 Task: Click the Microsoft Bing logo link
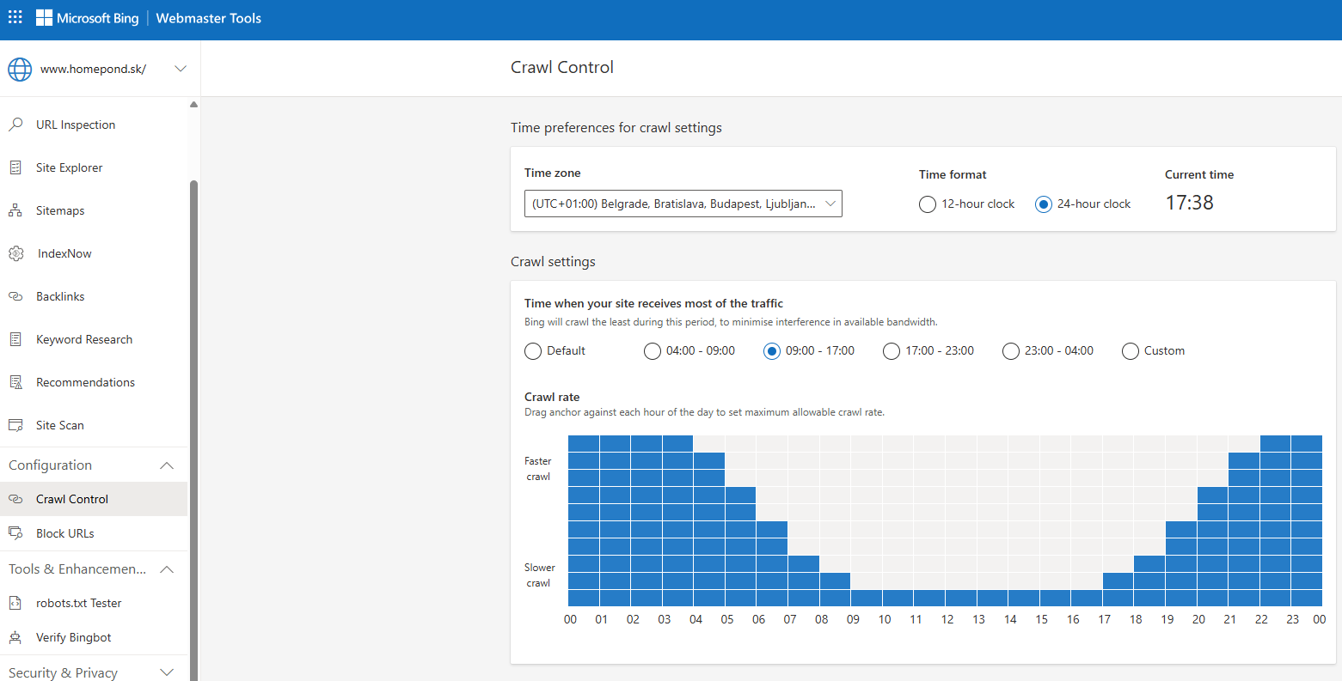point(88,18)
